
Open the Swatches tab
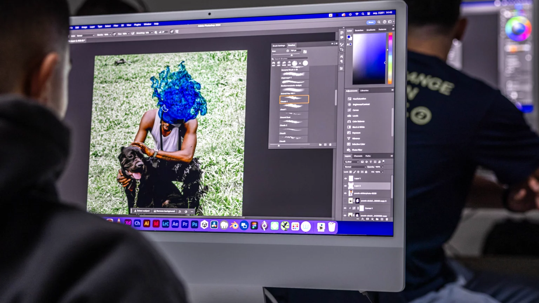pos(359,31)
